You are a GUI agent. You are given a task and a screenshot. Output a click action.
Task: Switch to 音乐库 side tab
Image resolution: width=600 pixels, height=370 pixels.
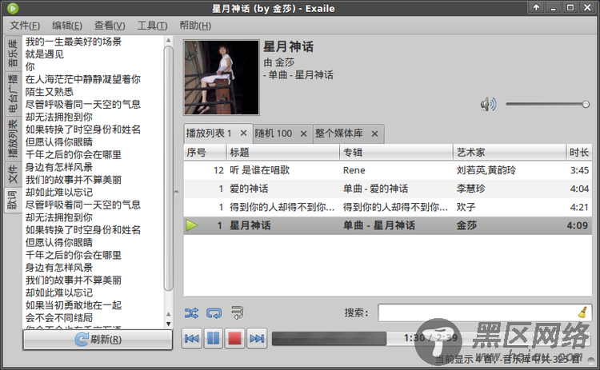coord(13,53)
